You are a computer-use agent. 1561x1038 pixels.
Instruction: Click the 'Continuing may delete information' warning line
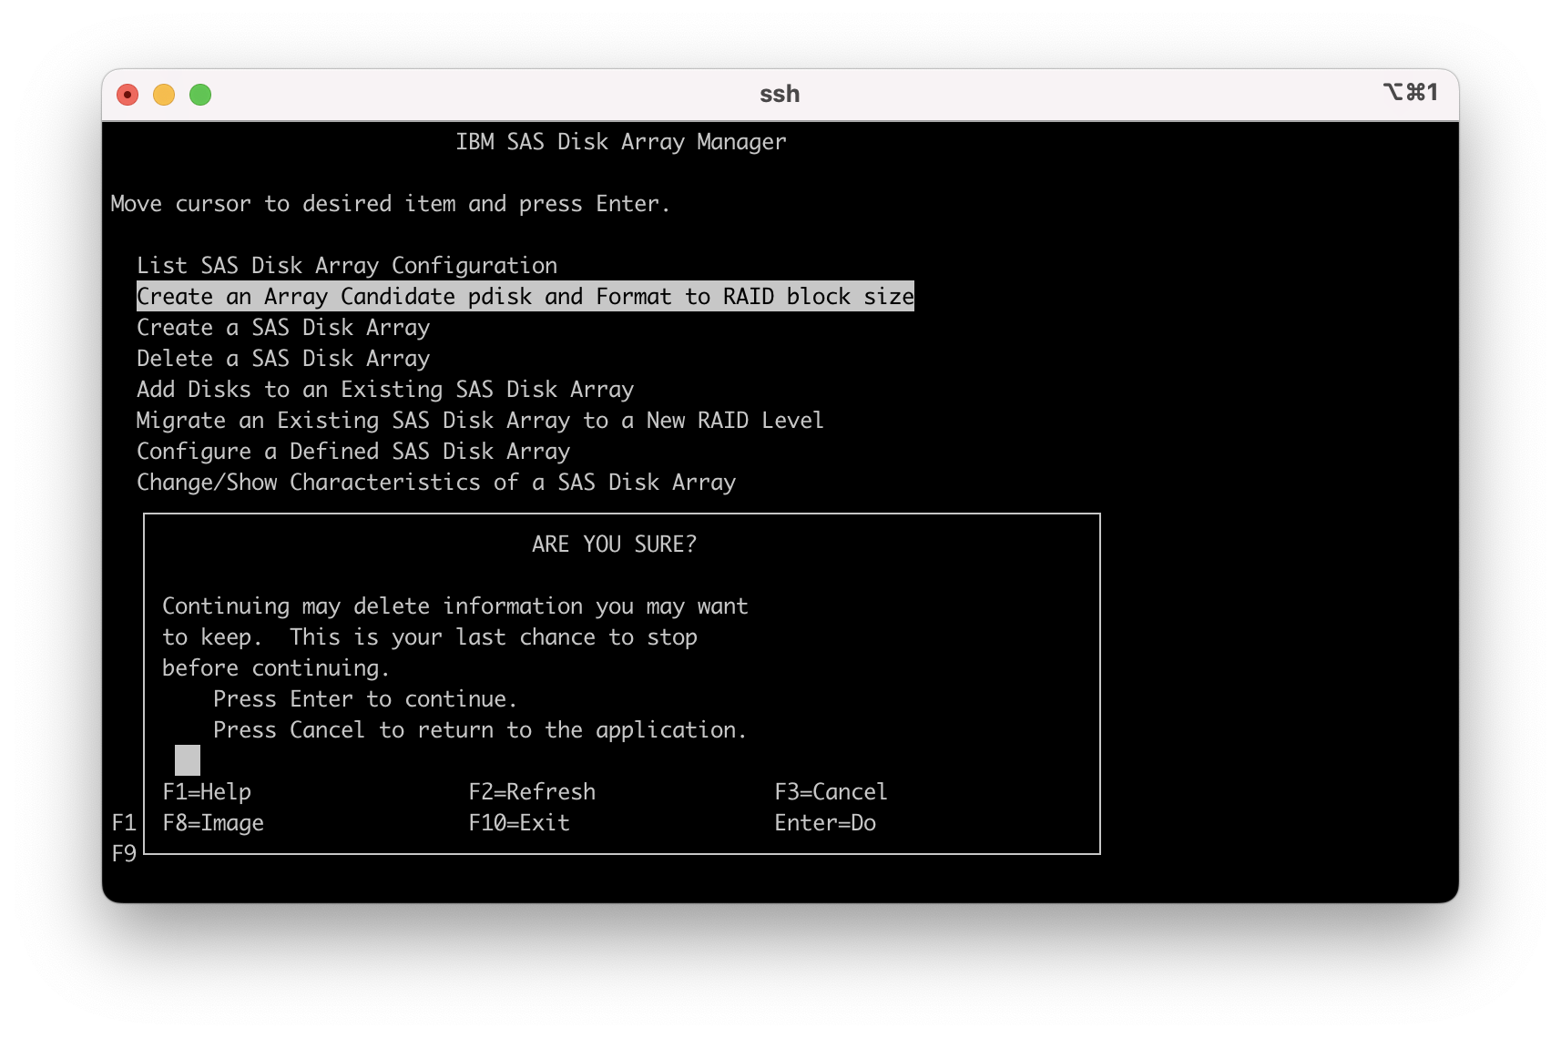(455, 606)
